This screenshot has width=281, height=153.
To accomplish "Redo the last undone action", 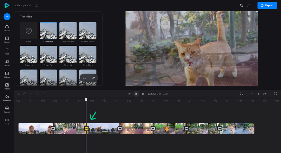I will [248, 5].
